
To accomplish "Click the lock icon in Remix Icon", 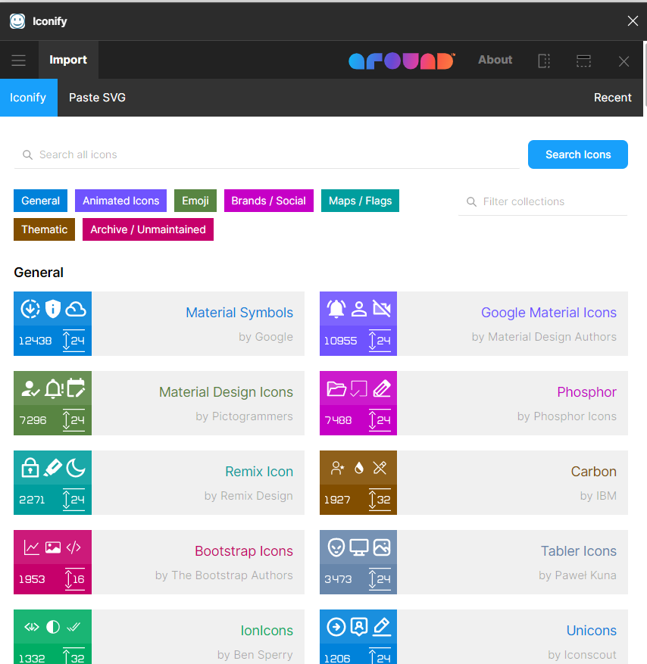I will tap(30, 467).
